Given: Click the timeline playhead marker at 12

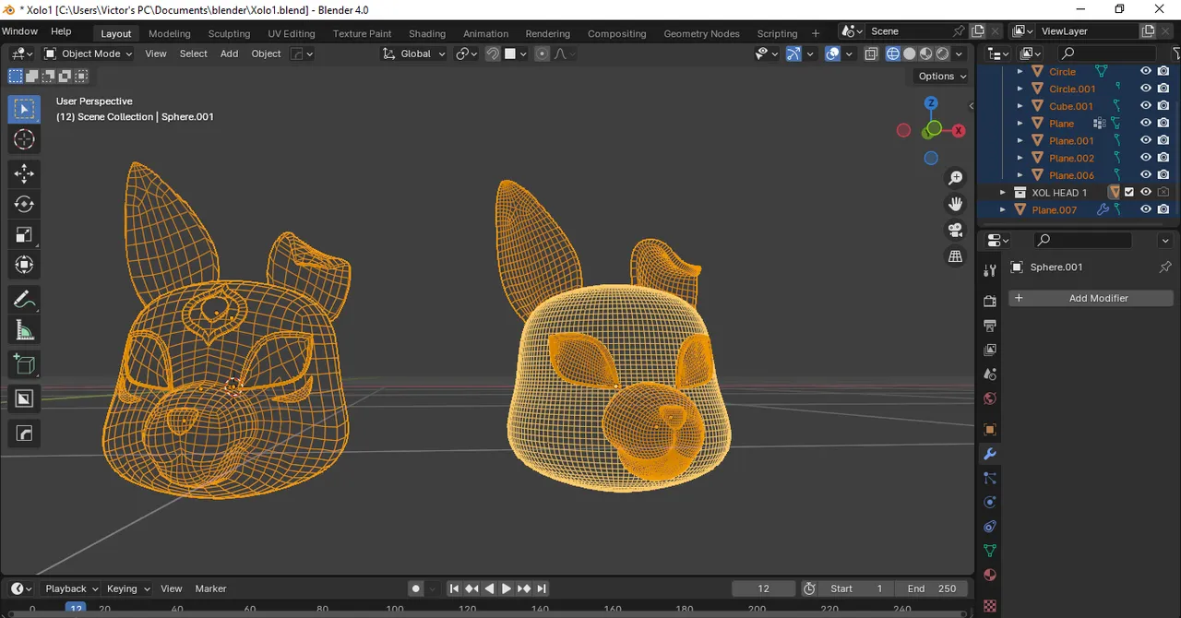Looking at the screenshot, I should [76, 609].
